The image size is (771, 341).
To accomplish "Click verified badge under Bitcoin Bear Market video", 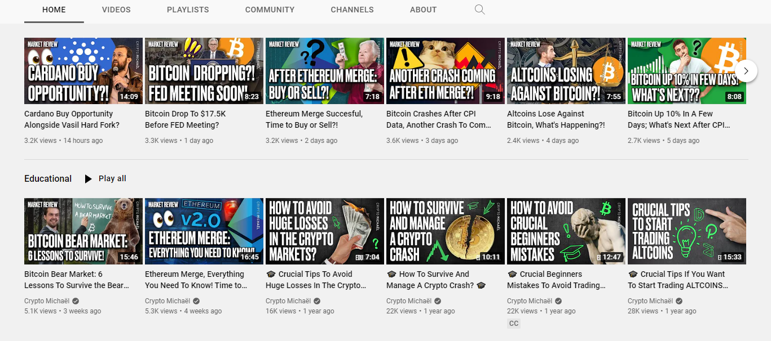I will pos(76,301).
